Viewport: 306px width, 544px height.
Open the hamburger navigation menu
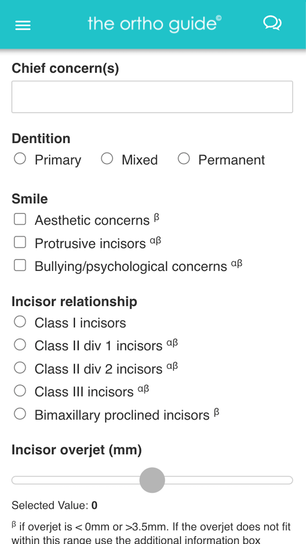tap(23, 25)
